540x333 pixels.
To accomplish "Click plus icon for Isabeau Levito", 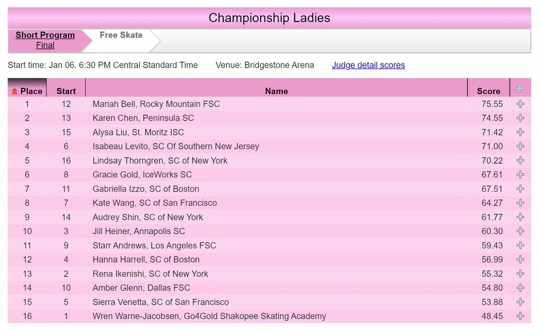I will coord(520,146).
